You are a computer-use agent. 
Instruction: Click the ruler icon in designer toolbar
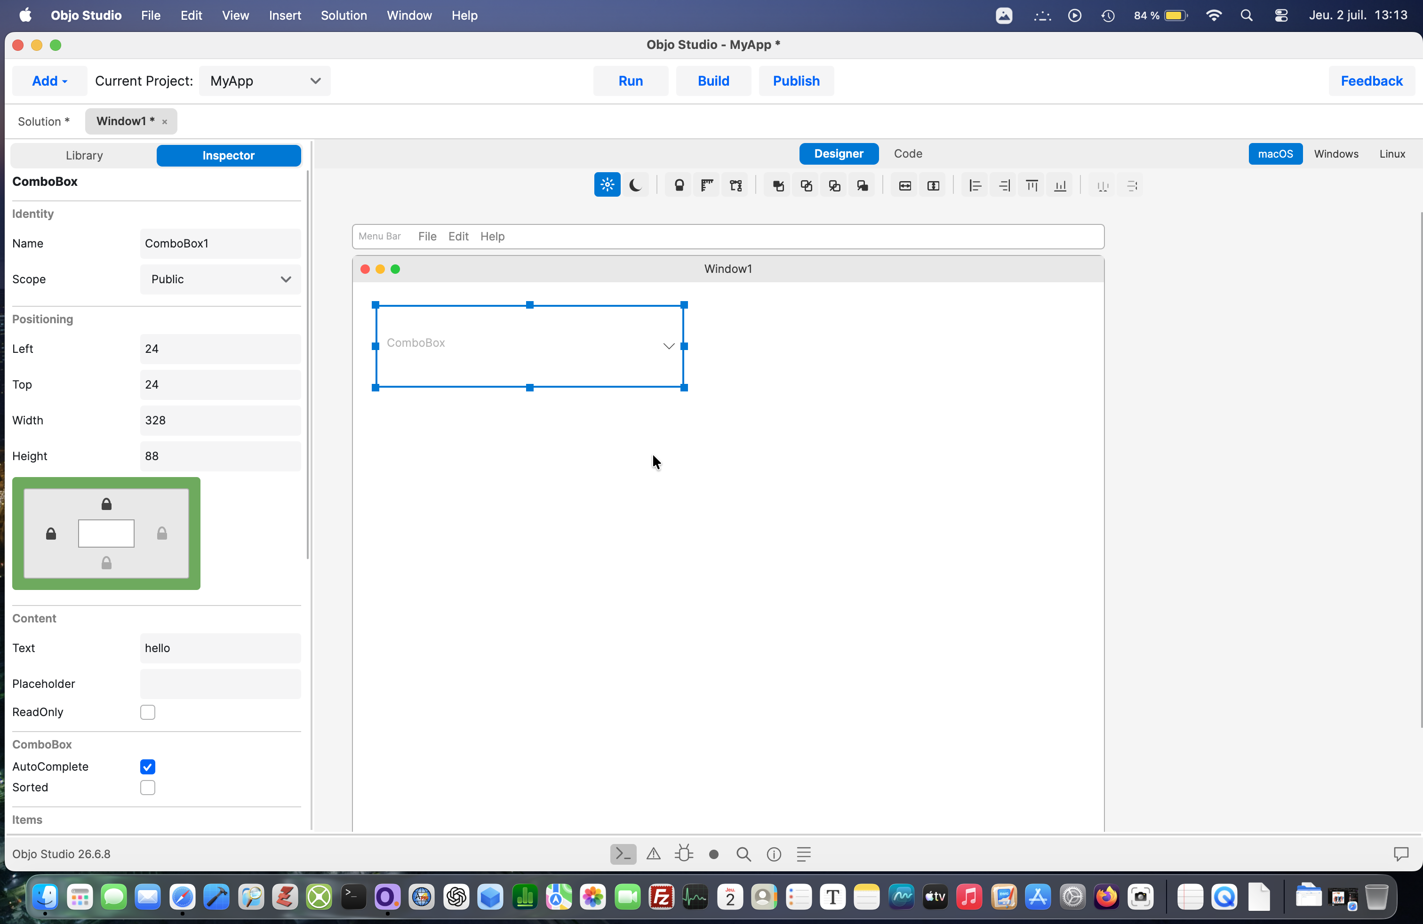click(x=707, y=185)
